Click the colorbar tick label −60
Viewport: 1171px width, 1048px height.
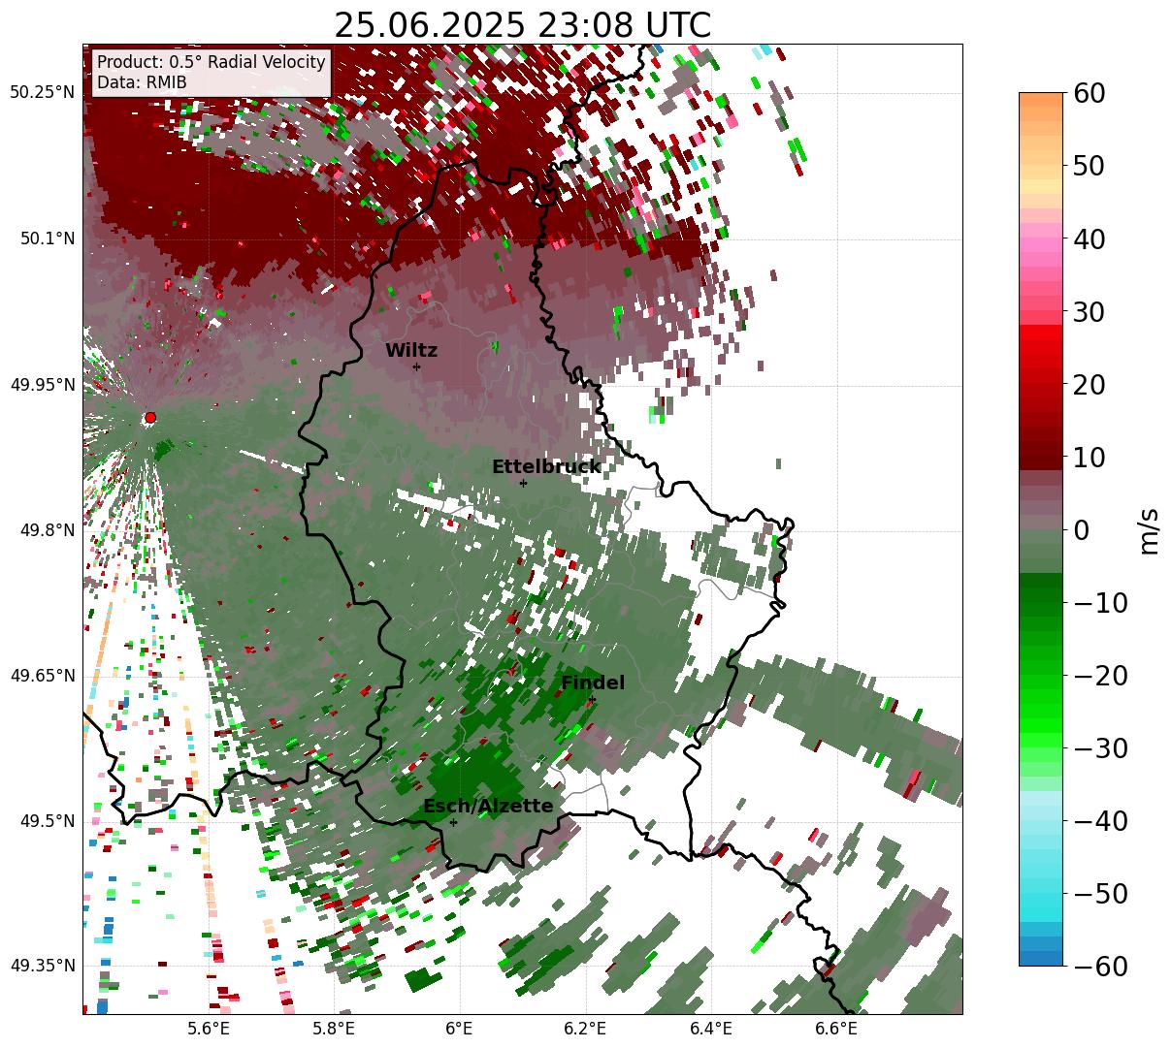click(x=1100, y=966)
